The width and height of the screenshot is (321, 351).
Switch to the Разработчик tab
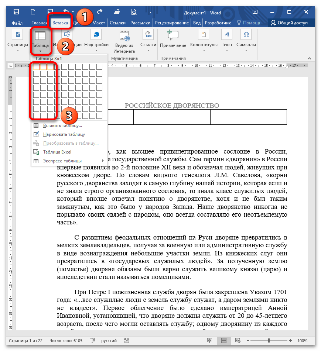(x=218, y=23)
